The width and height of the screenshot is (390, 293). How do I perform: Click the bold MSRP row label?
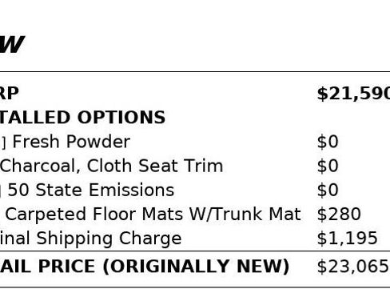10,94
